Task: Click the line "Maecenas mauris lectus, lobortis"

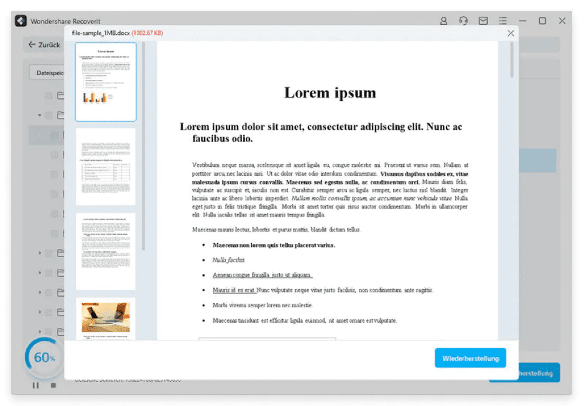Action: click(276, 230)
